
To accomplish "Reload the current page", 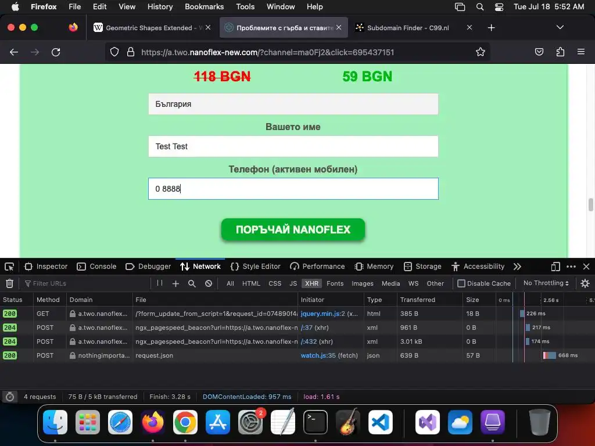I will 56,52.
